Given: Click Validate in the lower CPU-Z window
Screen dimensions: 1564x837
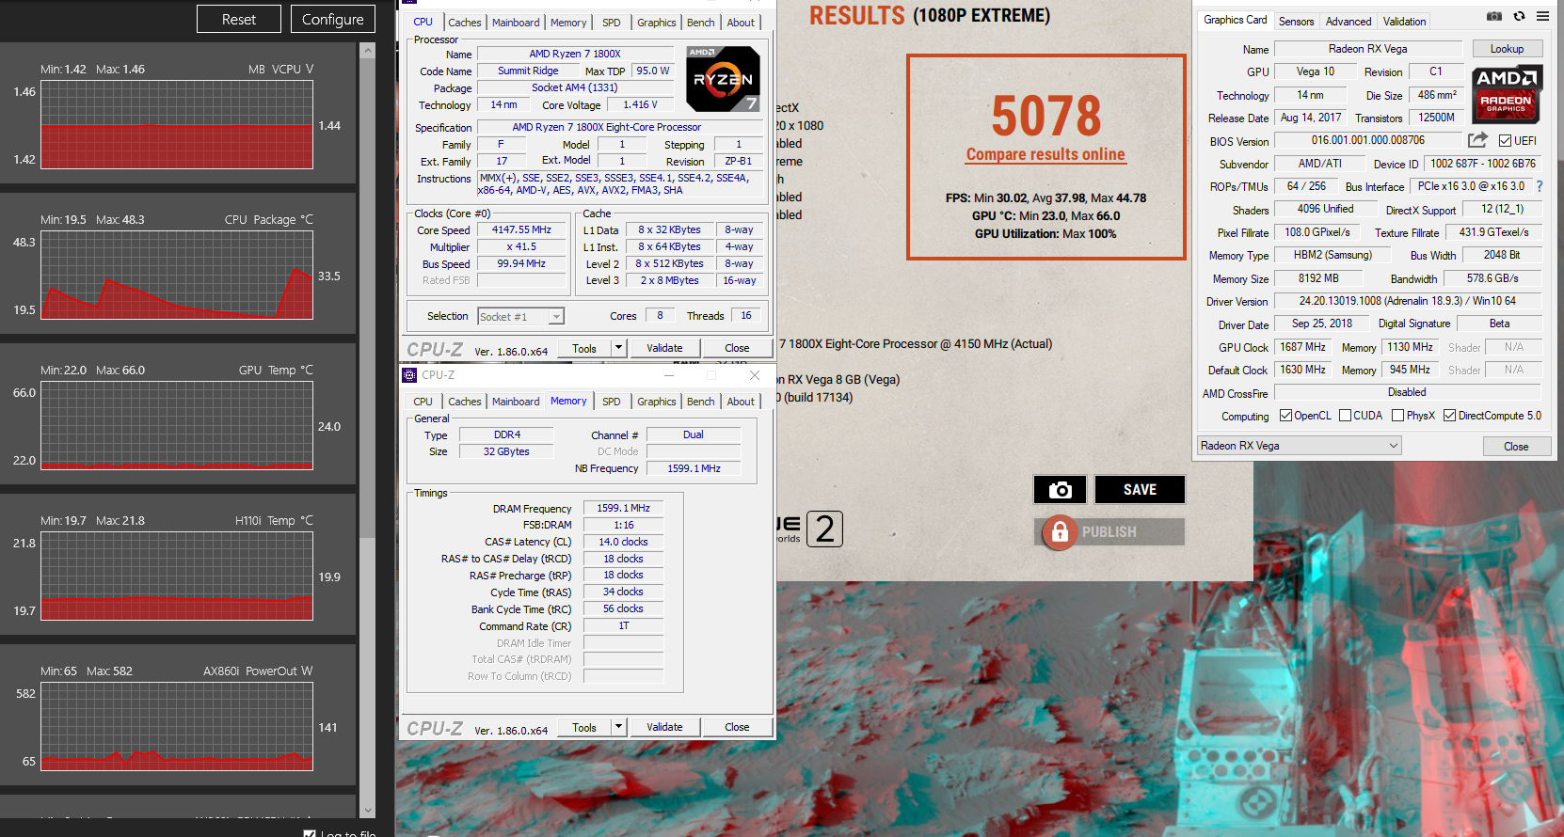Looking at the screenshot, I should pyautogui.click(x=664, y=727).
